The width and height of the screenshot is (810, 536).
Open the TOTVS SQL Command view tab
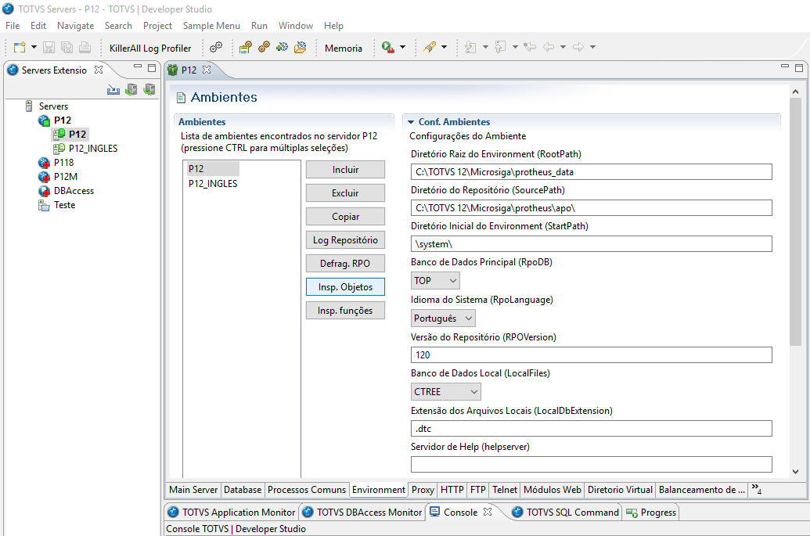click(565, 513)
